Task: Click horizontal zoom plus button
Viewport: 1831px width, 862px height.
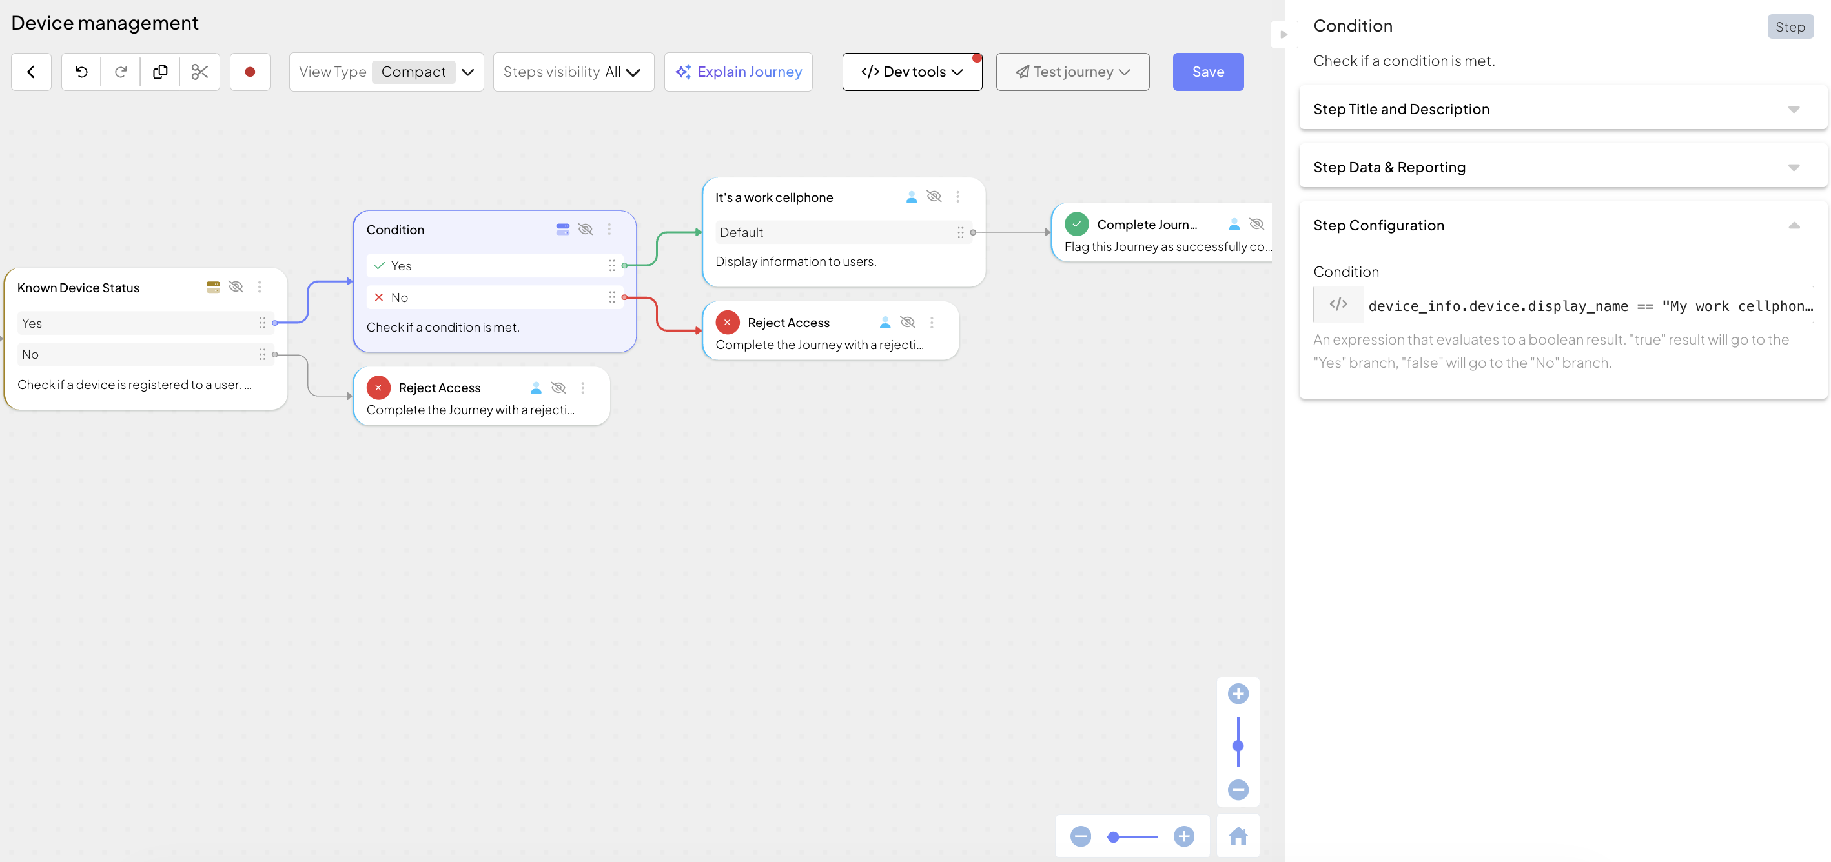Action: coord(1184,836)
